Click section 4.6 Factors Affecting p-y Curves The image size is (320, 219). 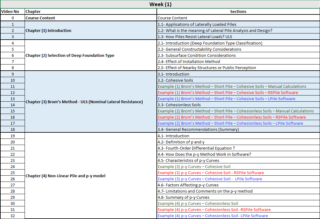click(x=188, y=185)
